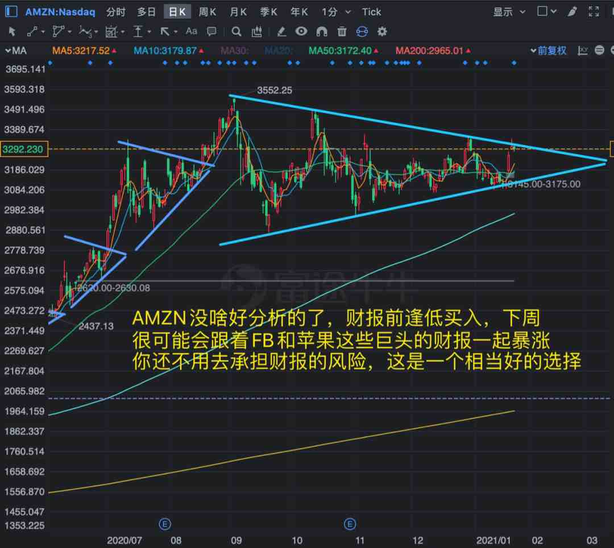Toggle the magnet snap mode
Image resolution: width=614 pixels, height=548 pixels.
(321, 31)
